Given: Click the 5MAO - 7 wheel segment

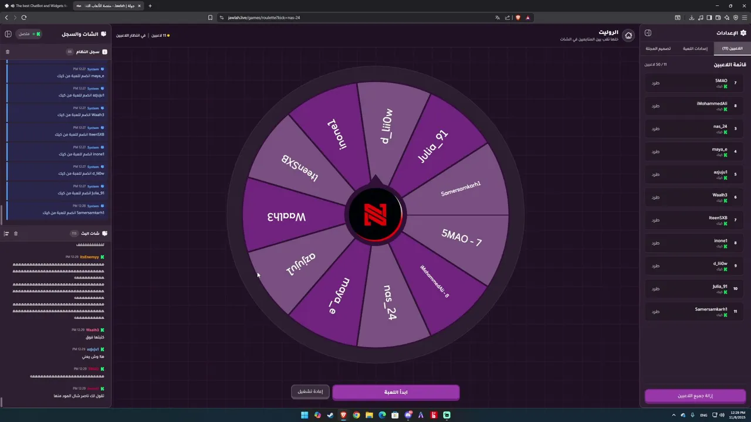Looking at the screenshot, I should point(462,237).
